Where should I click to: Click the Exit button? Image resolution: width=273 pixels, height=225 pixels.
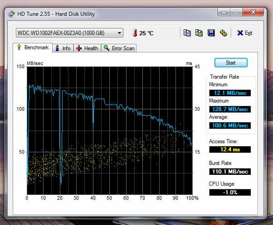(x=244, y=33)
